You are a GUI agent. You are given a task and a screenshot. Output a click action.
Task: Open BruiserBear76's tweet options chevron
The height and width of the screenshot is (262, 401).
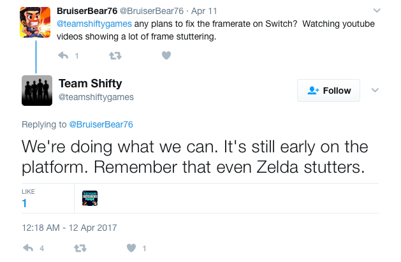click(x=377, y=10)
